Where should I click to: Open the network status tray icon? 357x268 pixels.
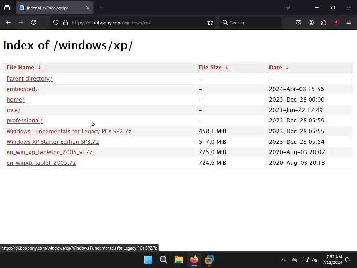[x=305, y=260]
